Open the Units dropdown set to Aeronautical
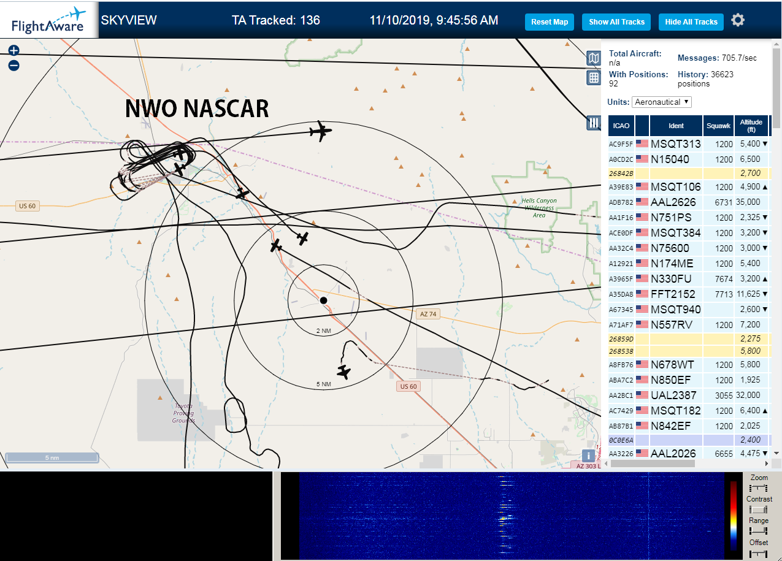 tap(662, 102)
